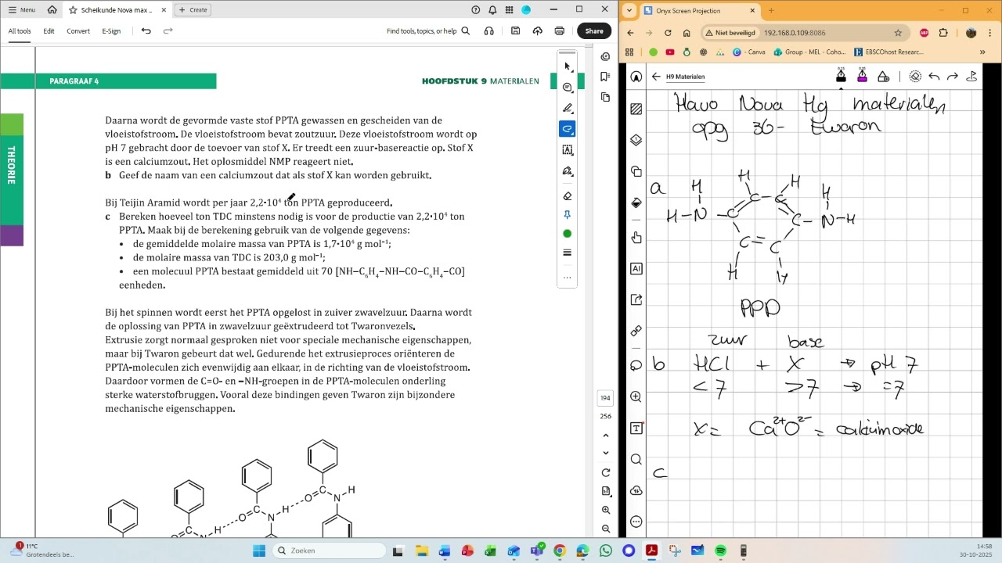1002x563 pixels.
Task: Open the Acrobat apps grid
Action: pos(510,10)
